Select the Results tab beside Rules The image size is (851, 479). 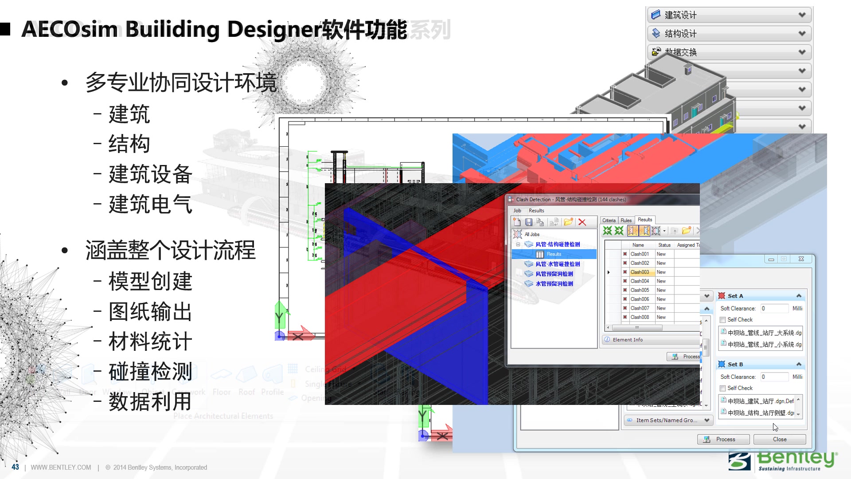645,220
